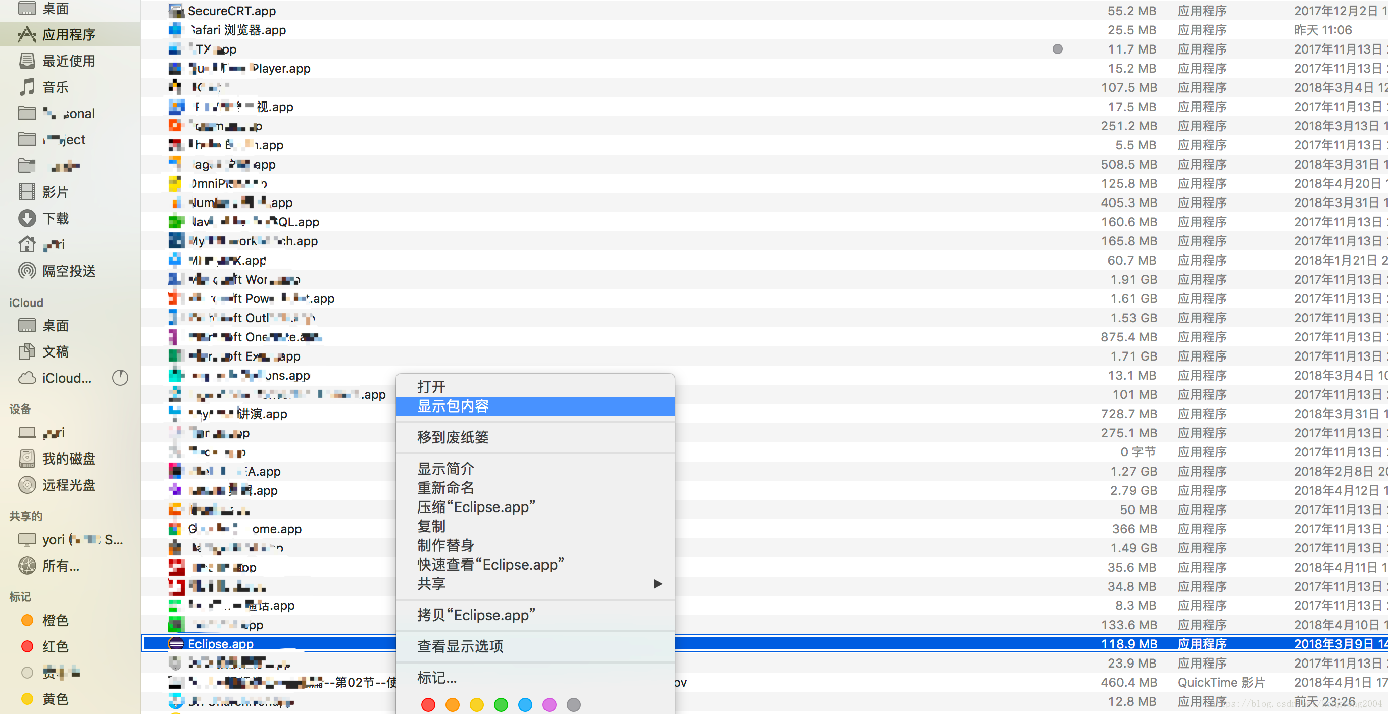Open the iCloud Drive cloud icon
The width and height of the screenshot is (1388, 714).
[27, 378]
